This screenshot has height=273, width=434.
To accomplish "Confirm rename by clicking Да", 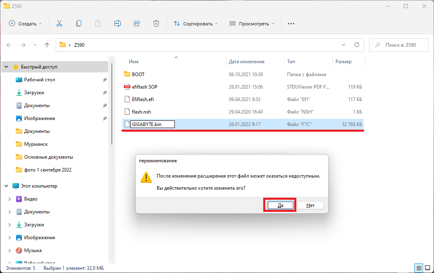I will (x=280, y=205).
